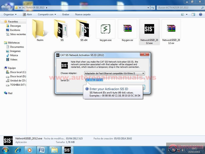Open Descargas in navigation pane
Image resolution: width=205 pixels, height=154 pixels.
(15, 26)
